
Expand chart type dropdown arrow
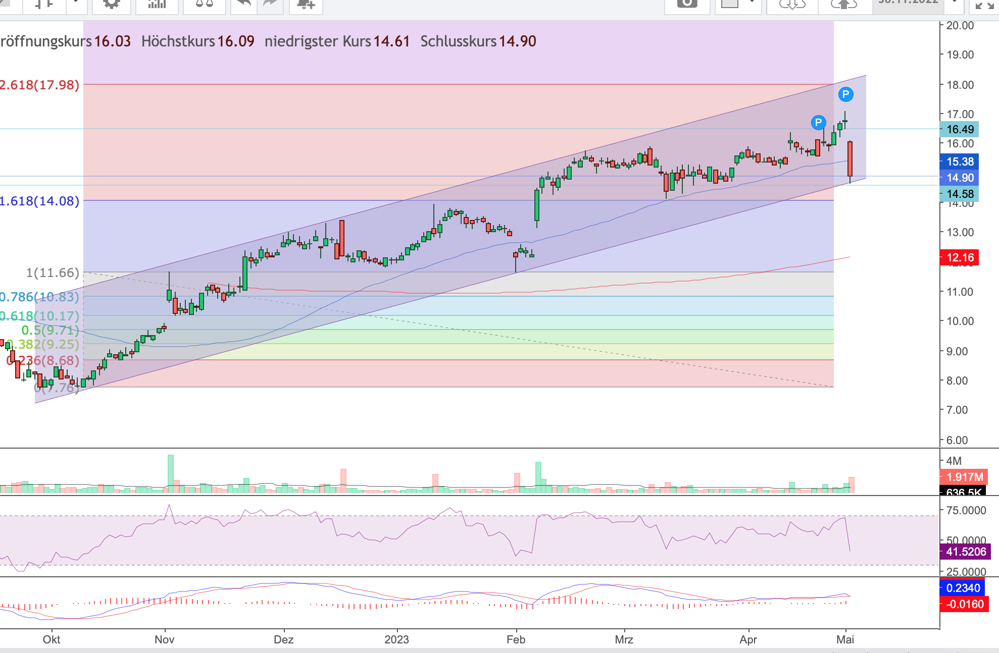click(76, 3)
